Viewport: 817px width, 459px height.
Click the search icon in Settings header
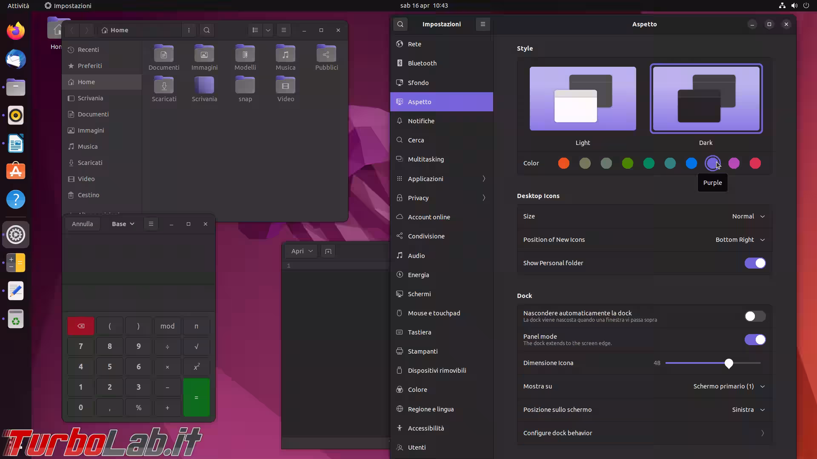coord(400,24)
